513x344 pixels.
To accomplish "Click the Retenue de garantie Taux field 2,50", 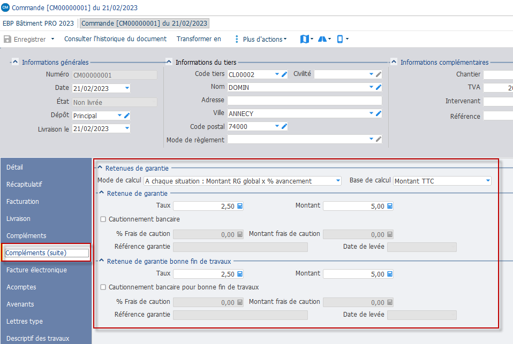I will click(208, 206).
